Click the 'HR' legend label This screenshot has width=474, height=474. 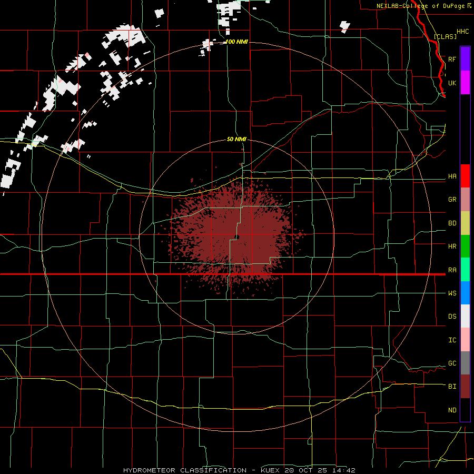point(452,246)
